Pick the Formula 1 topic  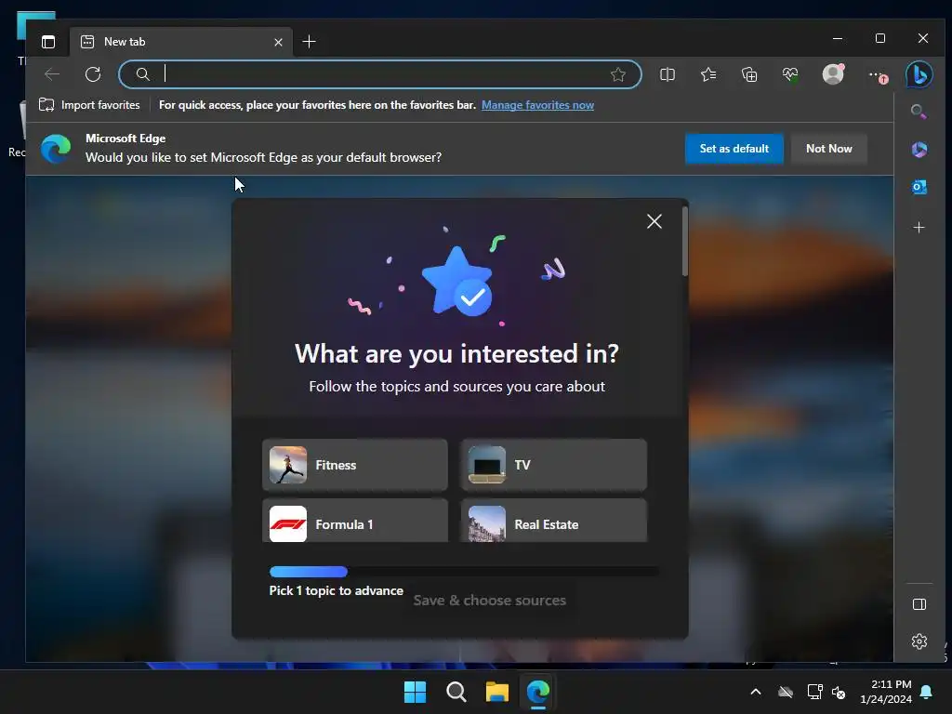tap(355, 521)
